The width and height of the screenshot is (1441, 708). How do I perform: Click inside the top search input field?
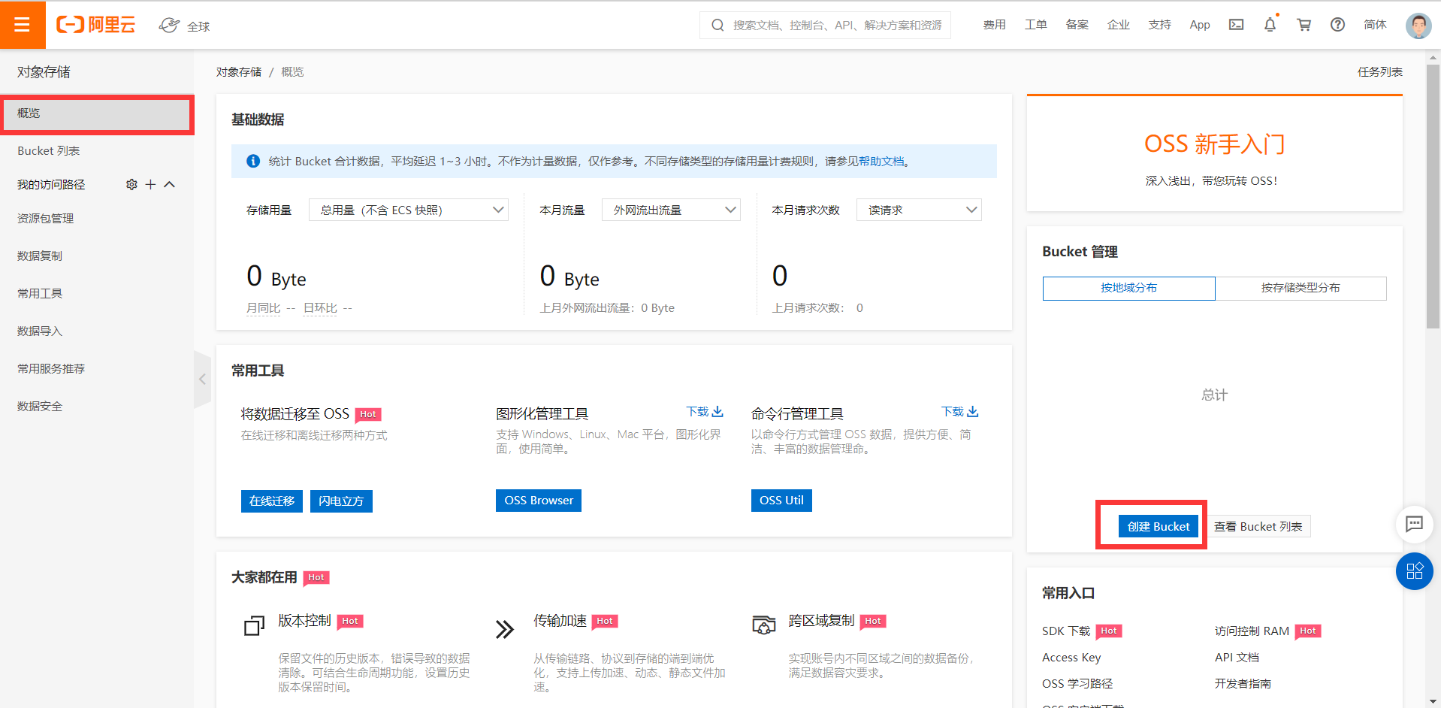point(826,25)
